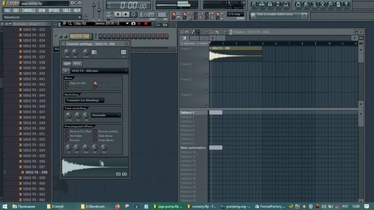The width and height of the screenshot is (374, 210).
Task: Open the channel settings window menu arrow
Action: (63, 44)
